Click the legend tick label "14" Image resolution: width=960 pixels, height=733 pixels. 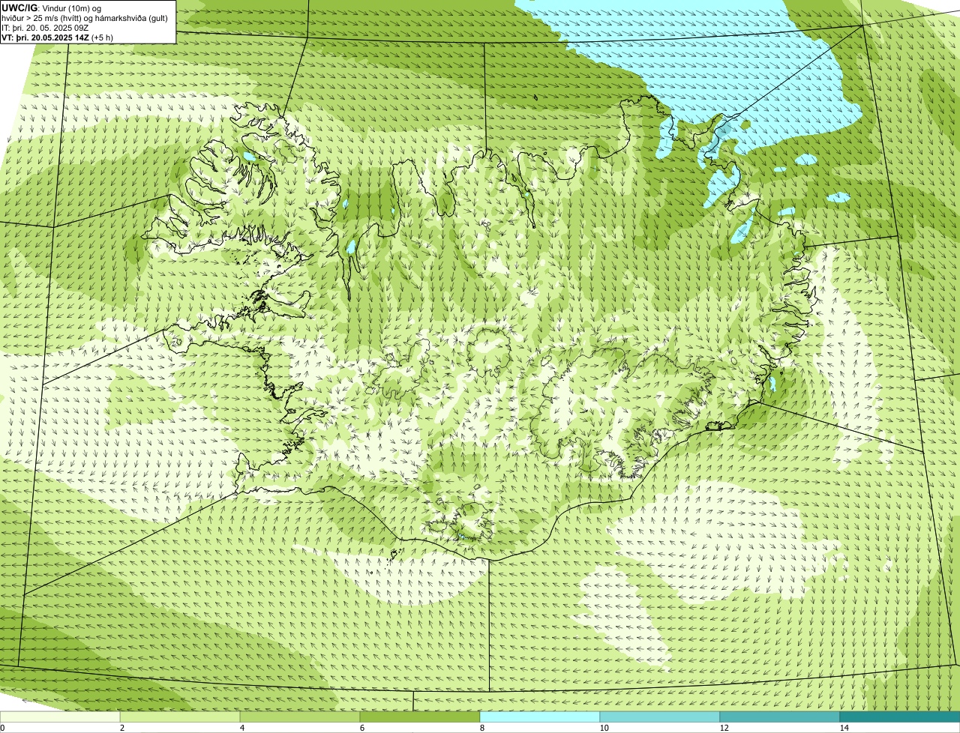pyautogui.click(x=844, y=728)
